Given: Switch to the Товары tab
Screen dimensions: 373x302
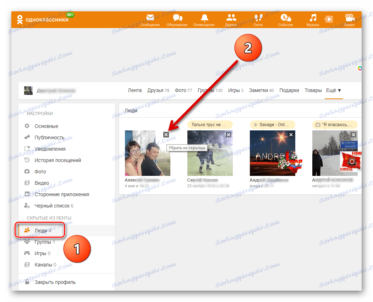Looking at the screenshot, I should (313, 91).
